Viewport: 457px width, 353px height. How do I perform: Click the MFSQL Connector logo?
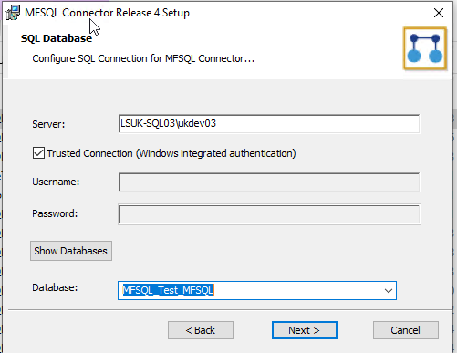click(x=425, y=48)
